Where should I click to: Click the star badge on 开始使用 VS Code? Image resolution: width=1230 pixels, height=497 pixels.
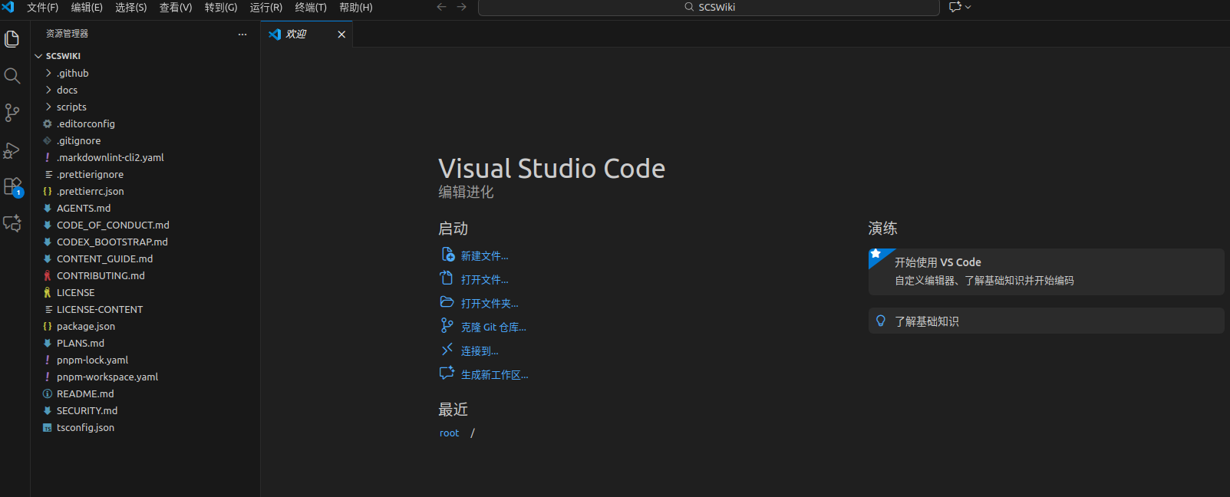coord(876,254)
